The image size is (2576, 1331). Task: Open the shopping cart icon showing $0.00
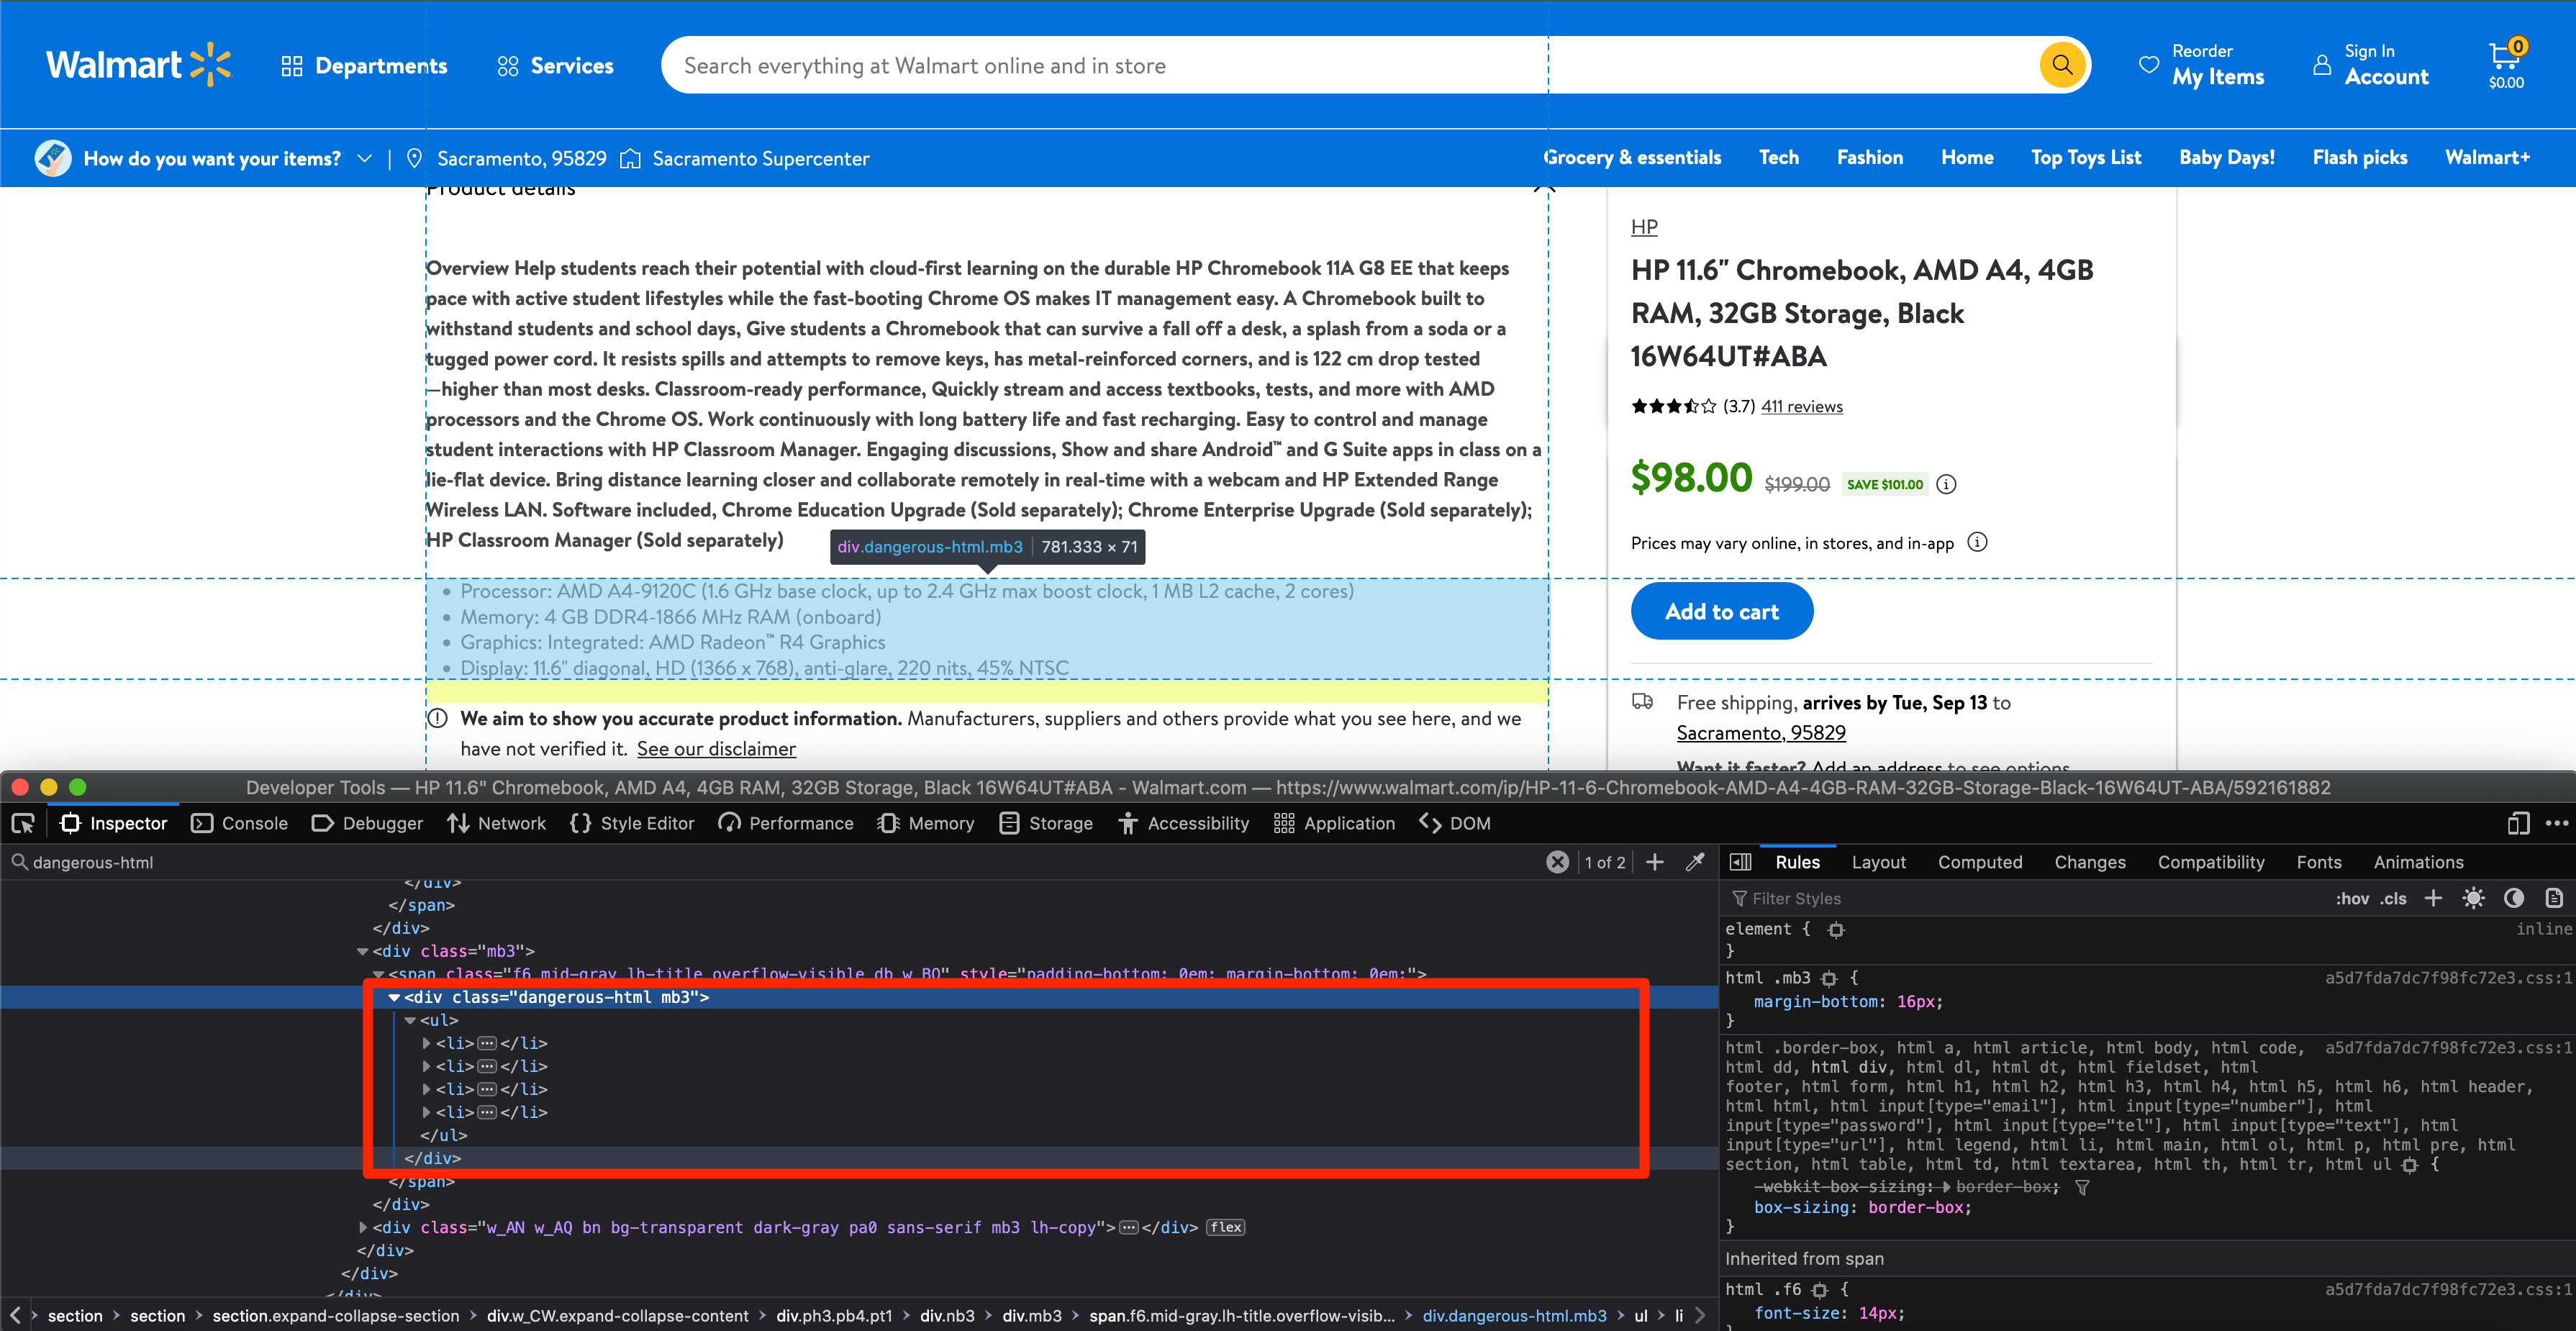tap(2506, 64)
